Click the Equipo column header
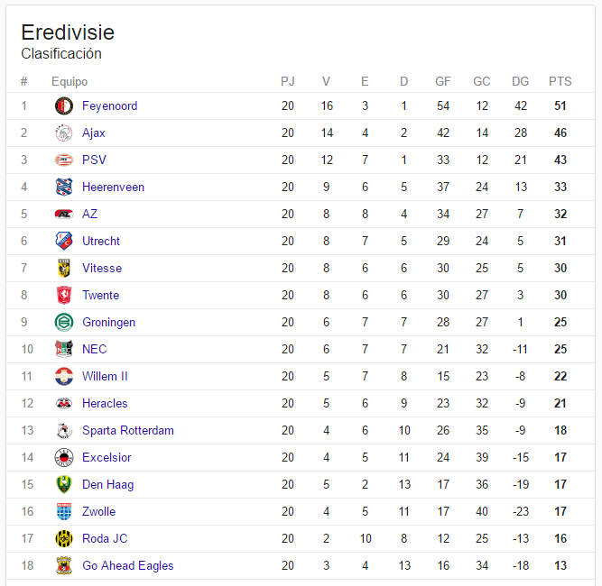Viewport: 602px width, 586px height. 69,82
